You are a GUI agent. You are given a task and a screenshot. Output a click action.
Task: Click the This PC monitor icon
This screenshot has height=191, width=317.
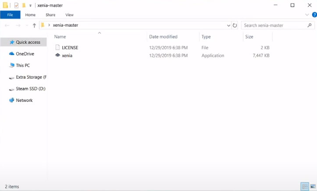click(12, 65)
